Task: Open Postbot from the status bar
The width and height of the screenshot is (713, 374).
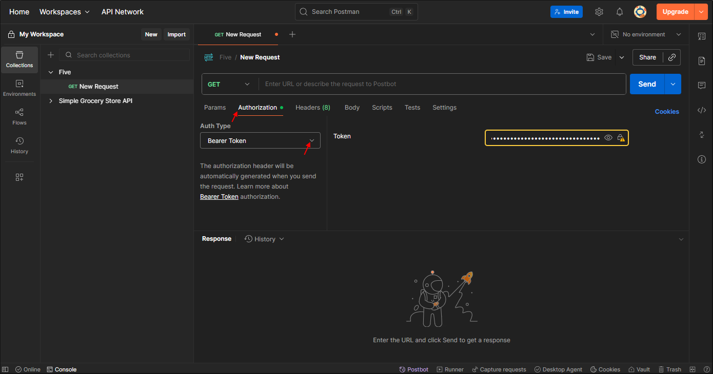Action: [x=414, y=369]
